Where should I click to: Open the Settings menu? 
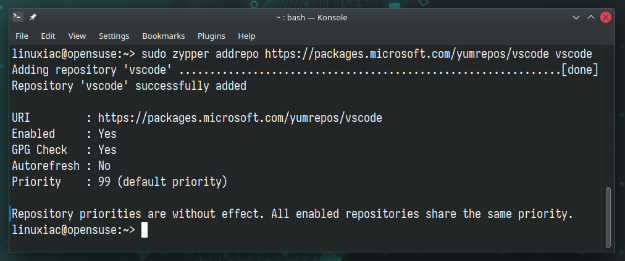[x=114, y=36]
